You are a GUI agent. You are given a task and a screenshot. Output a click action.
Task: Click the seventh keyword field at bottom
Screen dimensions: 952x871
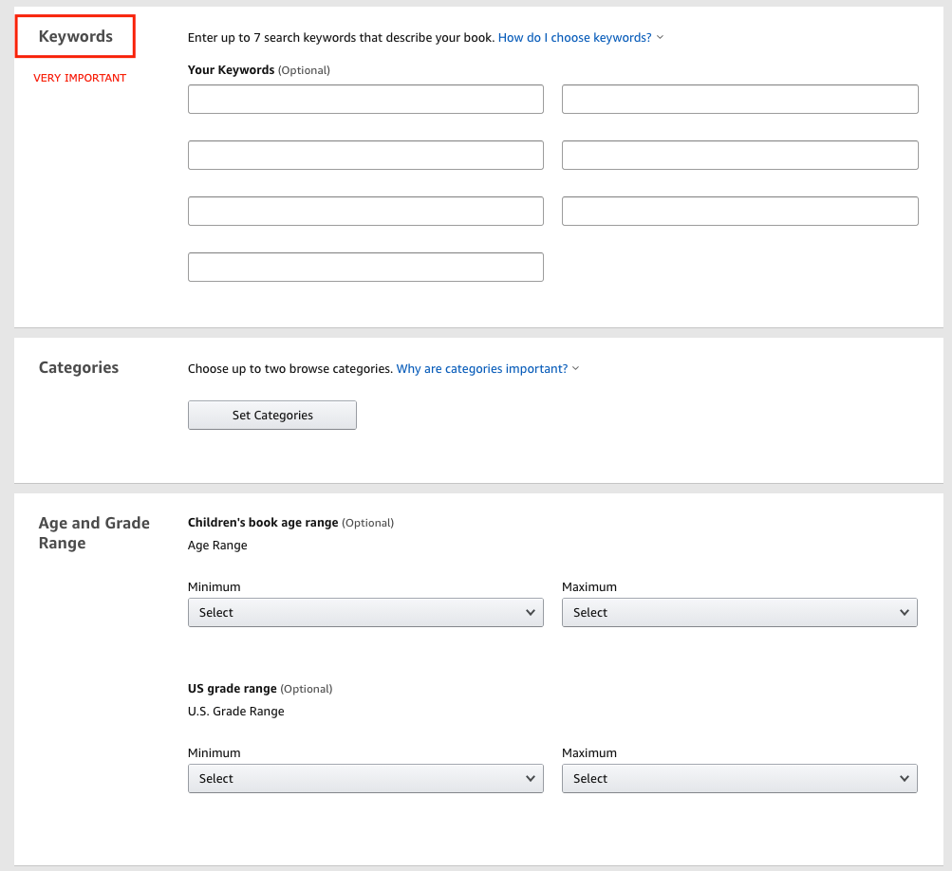click(x=365, y=268)
